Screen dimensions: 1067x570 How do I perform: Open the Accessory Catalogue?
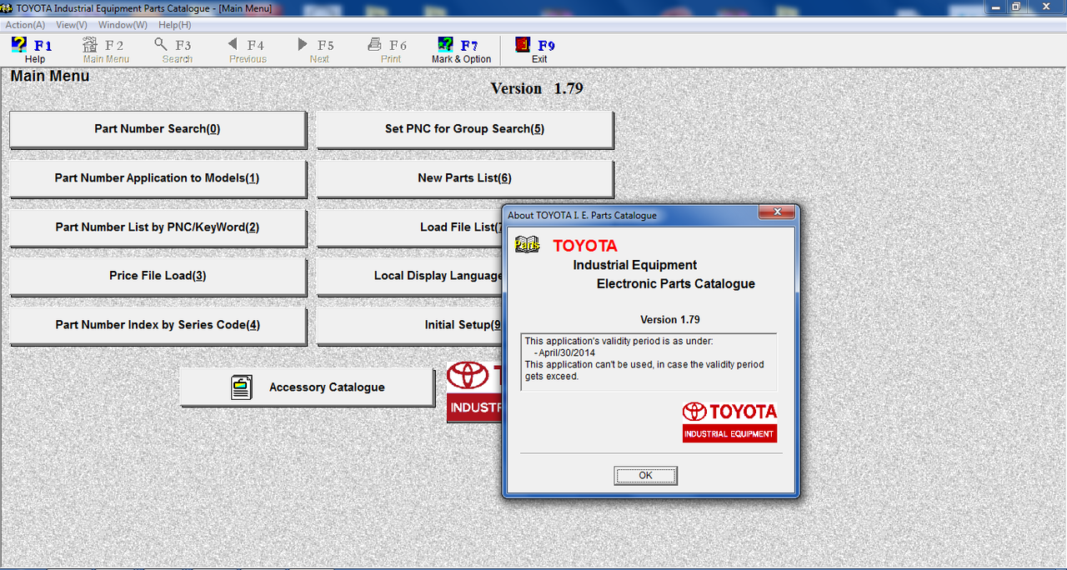307,387
